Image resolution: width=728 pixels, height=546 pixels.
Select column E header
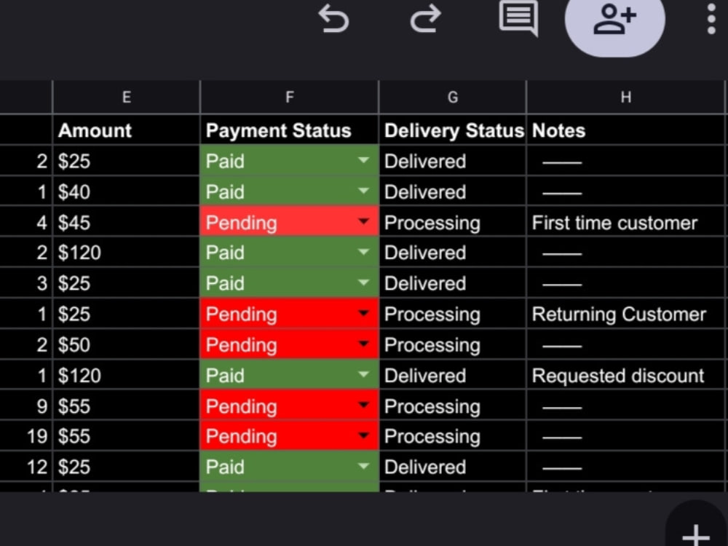pyautogui.click(x=126, y=97)
